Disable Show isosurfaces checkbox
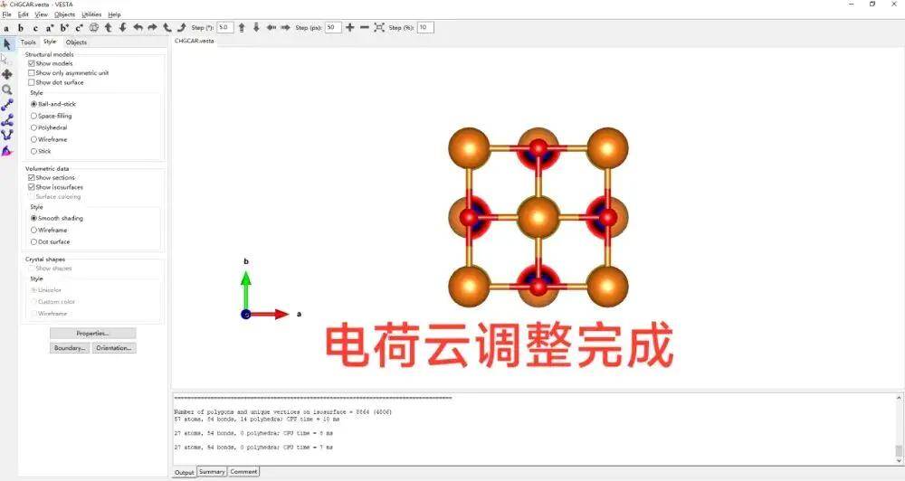This screenshot has width=905, height=481. click(33, 187)
